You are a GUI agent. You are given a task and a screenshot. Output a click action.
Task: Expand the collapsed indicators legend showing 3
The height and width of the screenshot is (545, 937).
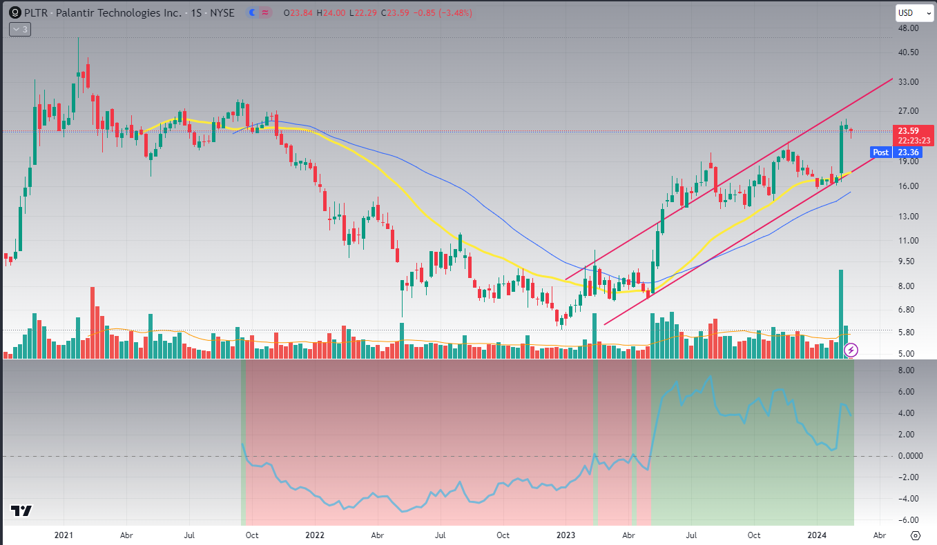[19, 30]
